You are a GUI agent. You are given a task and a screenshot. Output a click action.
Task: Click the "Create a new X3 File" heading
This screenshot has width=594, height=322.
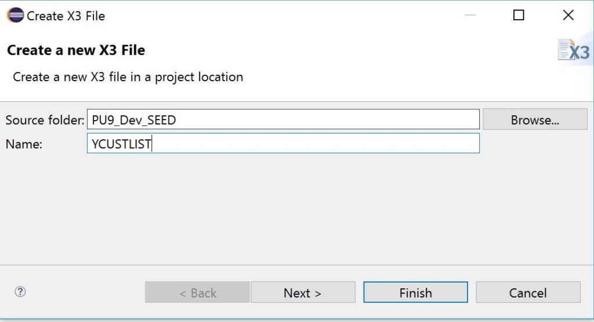(x=76, y=50)
